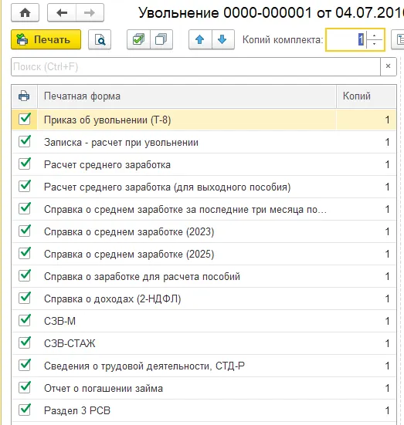Navigate forward with the right arrow
404x425 pixels.
[90, 12]
